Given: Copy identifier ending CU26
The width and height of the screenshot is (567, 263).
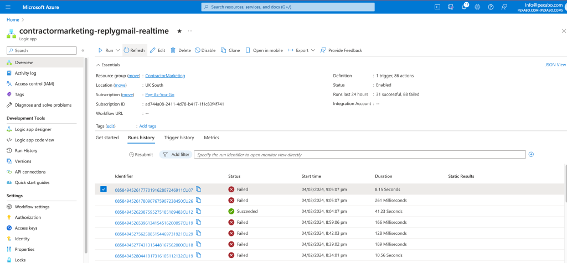Looking at the screenshot, I should coord(199,200).
